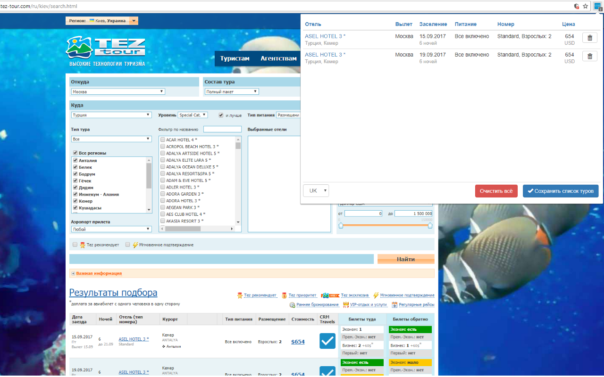Click the VIP-отдых и услуги crown icon
This screenshot has height=377, width=604.
tap(346, 305)
